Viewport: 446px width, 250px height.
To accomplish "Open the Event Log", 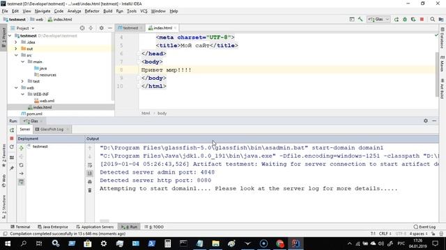I will point(424,227).
